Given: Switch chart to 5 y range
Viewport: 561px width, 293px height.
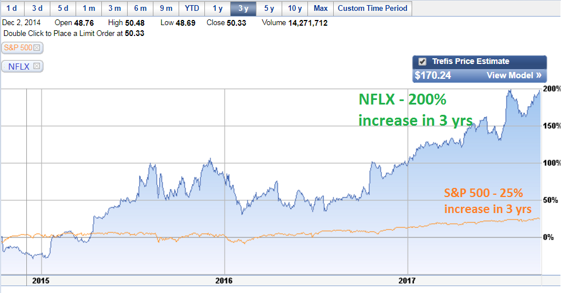Looking at the screenshot, I should coord(269,8).
